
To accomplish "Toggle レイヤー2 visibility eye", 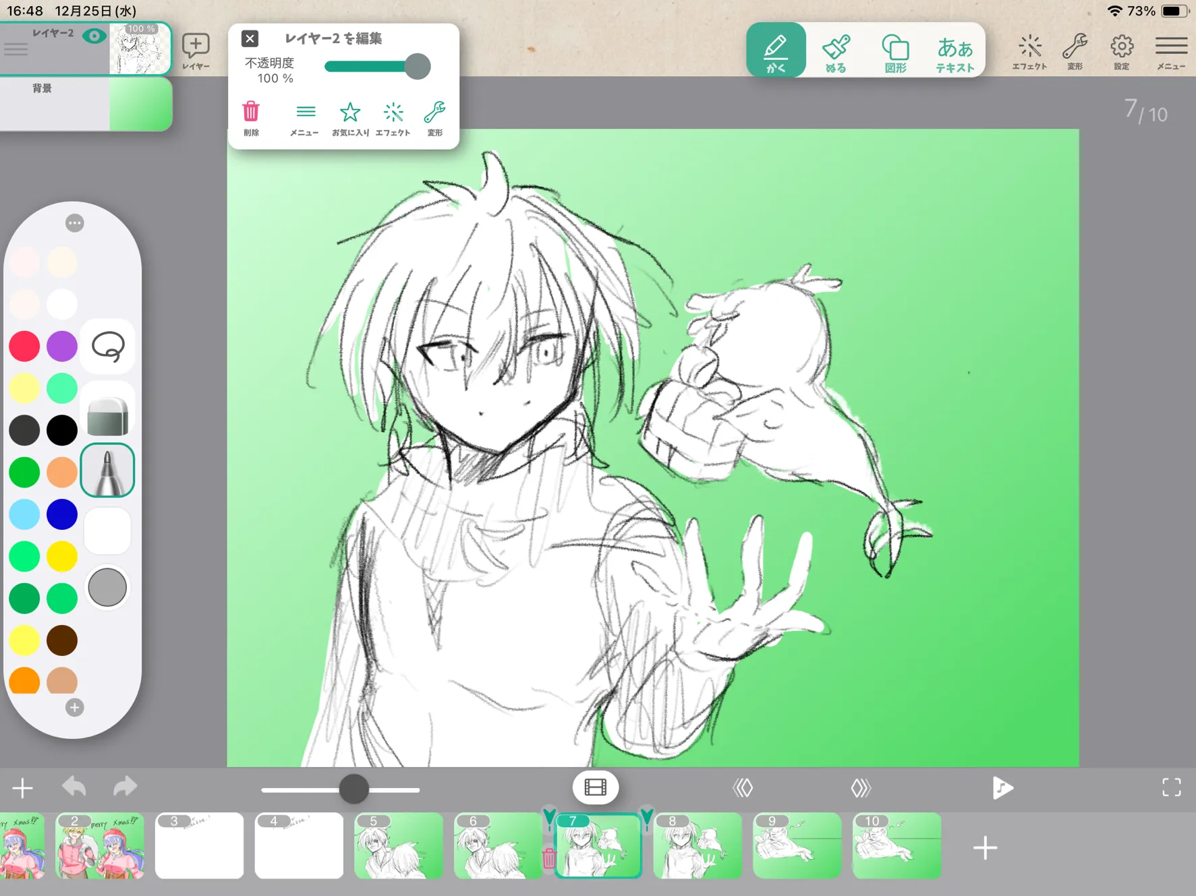I will pos(94,36).
